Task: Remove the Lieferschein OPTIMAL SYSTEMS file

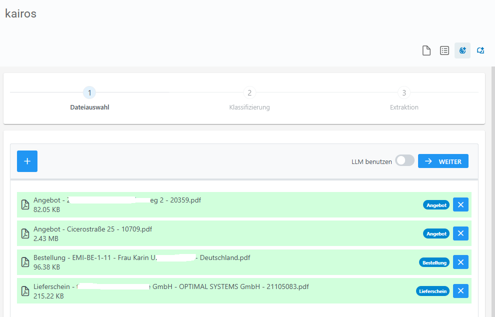Action: pos(461,291)
